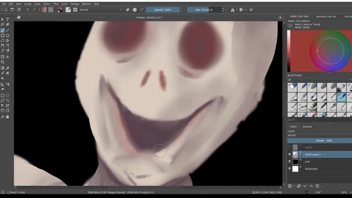Image resolution: width=352 pixels, height=198 pixels.
Task: Switch to the Layers tab
Action: (x=293, y=127)
